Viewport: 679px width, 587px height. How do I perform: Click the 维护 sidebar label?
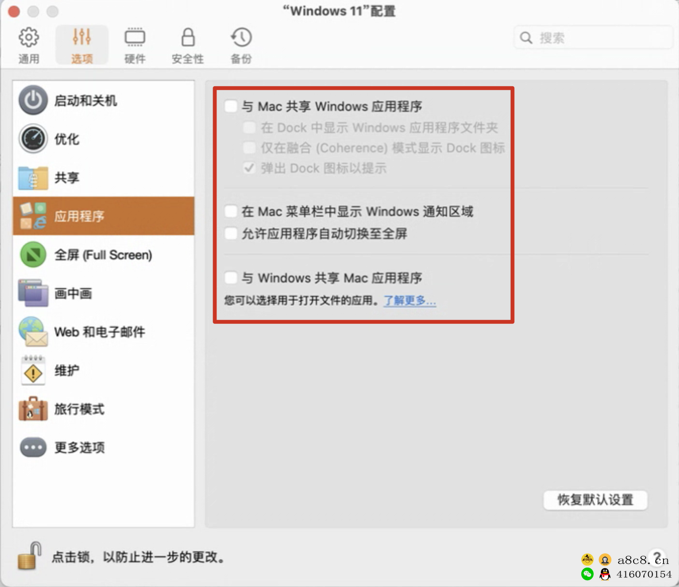[67, 371]
